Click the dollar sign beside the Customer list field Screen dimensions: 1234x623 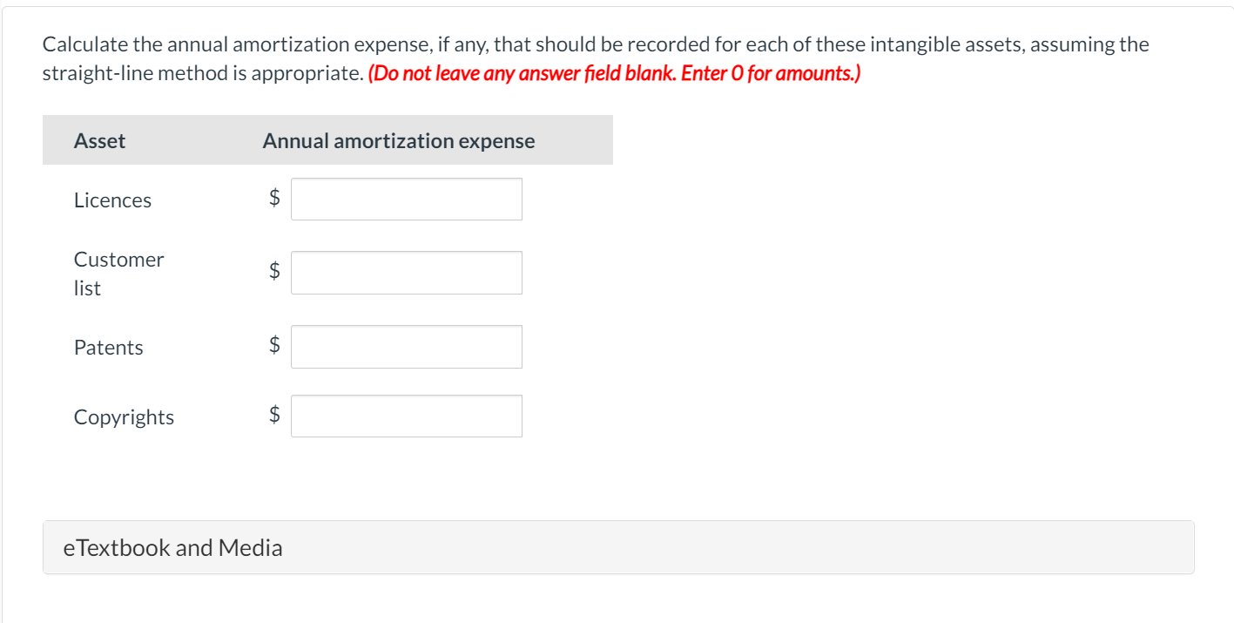click(273, 272)
